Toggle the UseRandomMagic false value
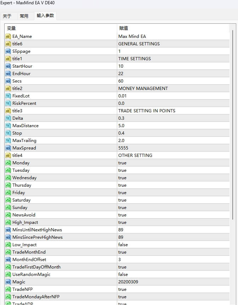This screenshot has height=305, width=238. 123,274
